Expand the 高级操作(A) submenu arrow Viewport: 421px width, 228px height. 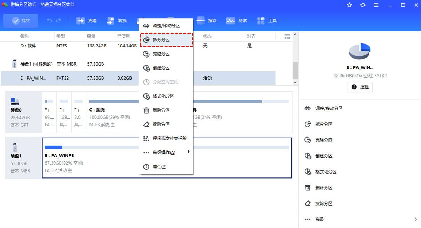click(189, 152)
